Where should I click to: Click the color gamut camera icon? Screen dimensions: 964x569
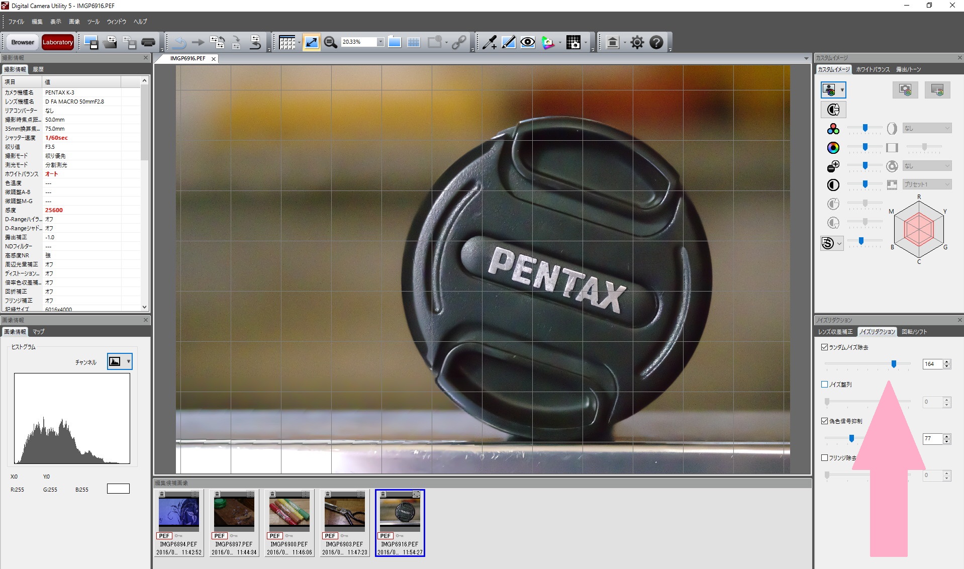(547, 42)
